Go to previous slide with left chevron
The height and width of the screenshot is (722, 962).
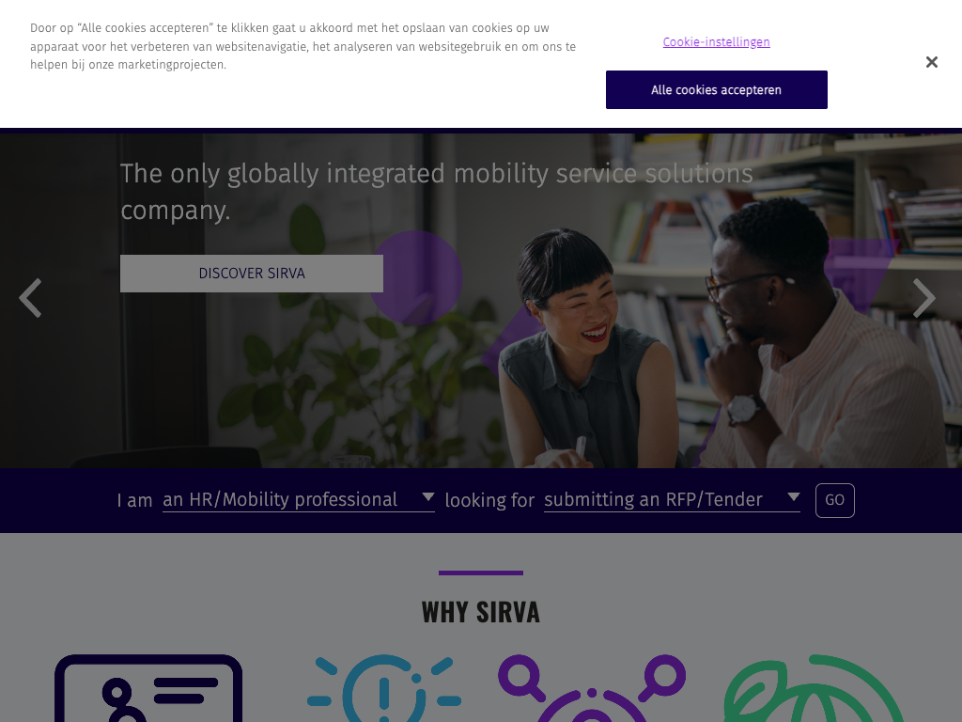click(30, 298)
